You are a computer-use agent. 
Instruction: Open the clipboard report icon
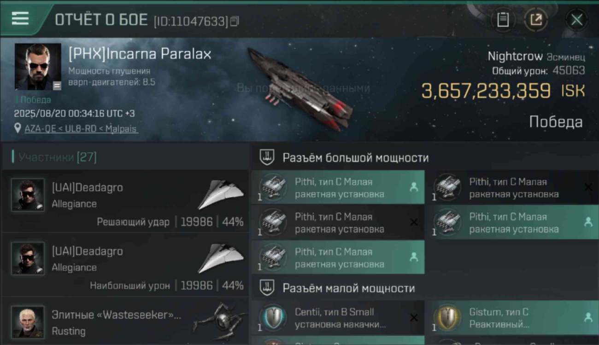coord(503,20)
